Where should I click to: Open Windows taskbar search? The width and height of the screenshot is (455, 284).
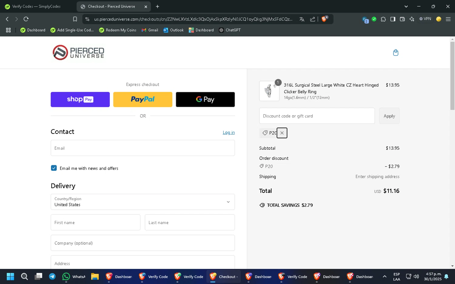click(x=24, y=276)
